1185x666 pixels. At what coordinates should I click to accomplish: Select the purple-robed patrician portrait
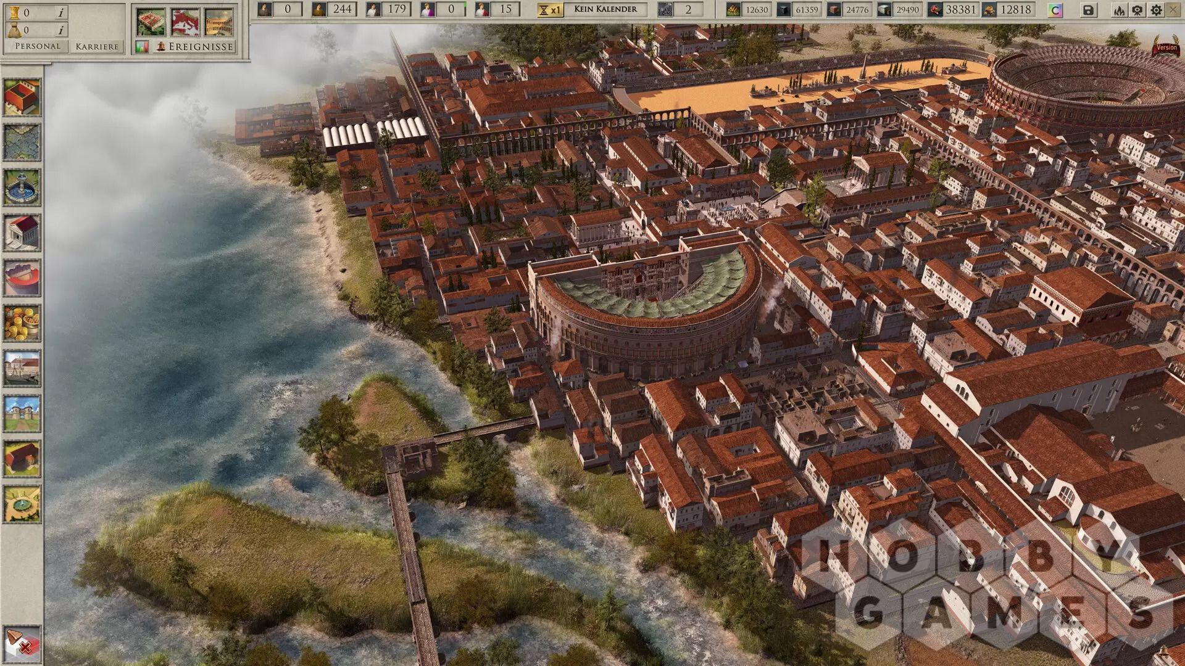pos(427,9)
